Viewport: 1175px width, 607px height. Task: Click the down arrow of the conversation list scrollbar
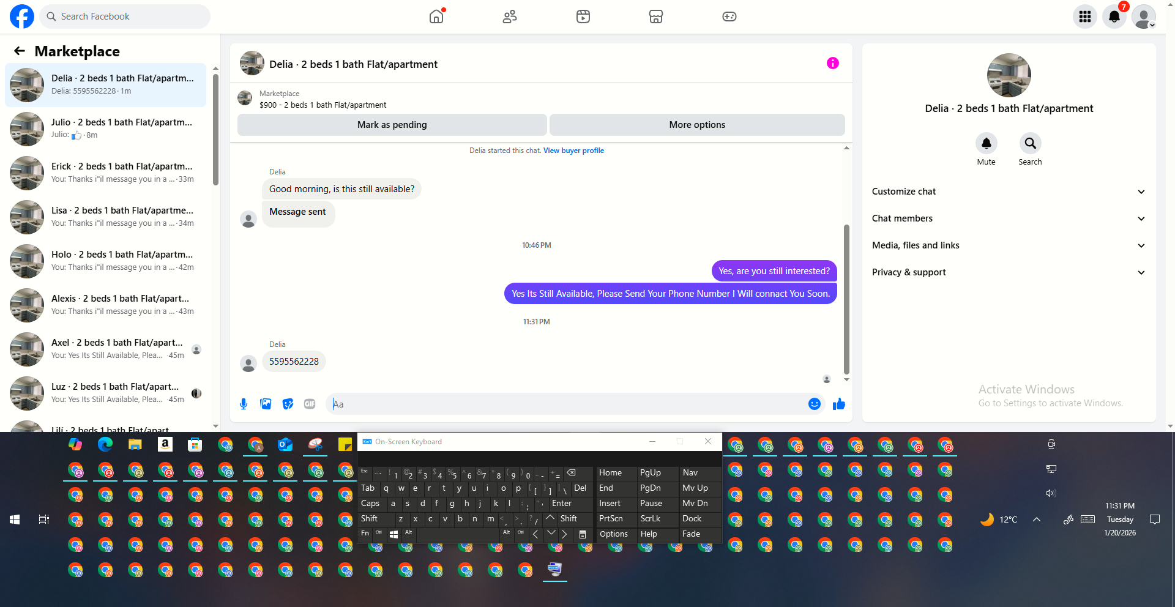[x=215, y=426]
